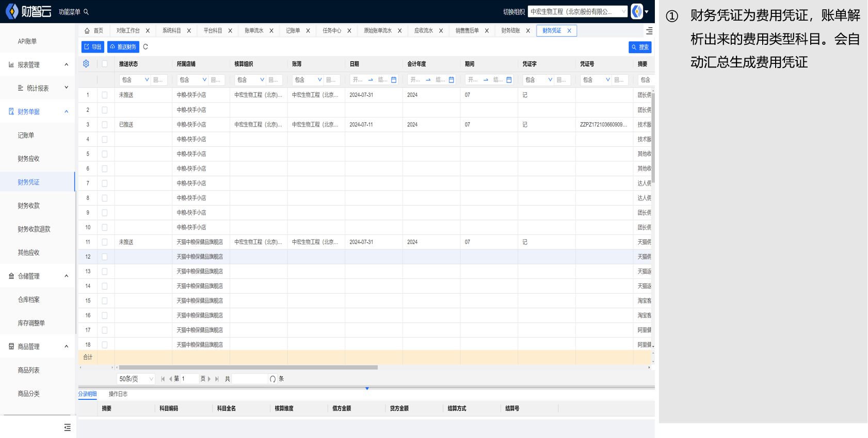Screen dimensions: 868x438
Task: Tick the select-all checkbox in header
Action: (x=105, y=64)
